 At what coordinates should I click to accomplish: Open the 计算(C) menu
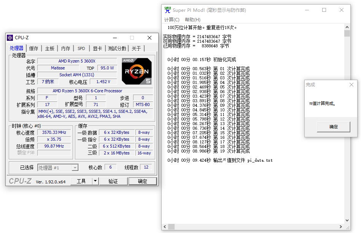click(172, 19)
